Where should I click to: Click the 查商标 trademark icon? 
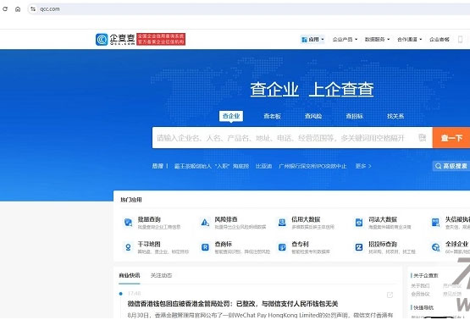pyautogui.click(x=205, y=247)
